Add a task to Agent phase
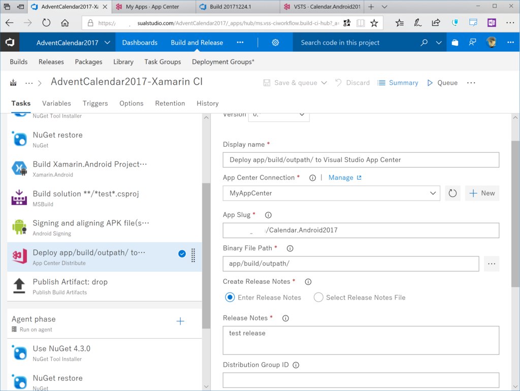The width and height of the screenshot is (520, 391). click(x=180, y=321)
